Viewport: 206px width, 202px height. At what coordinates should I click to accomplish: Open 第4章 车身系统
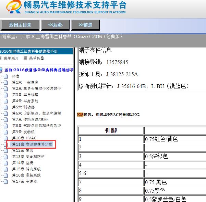(25, 101)
